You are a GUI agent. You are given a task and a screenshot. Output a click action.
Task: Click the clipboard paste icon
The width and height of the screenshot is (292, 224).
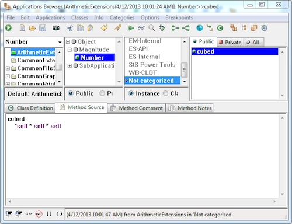[x=91, y=28]
